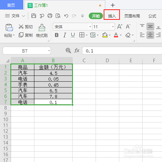This screenshot has height=162, width=162.
Task: Expand the quick access toolbar customize arrow
Action: tap(82, 16)
